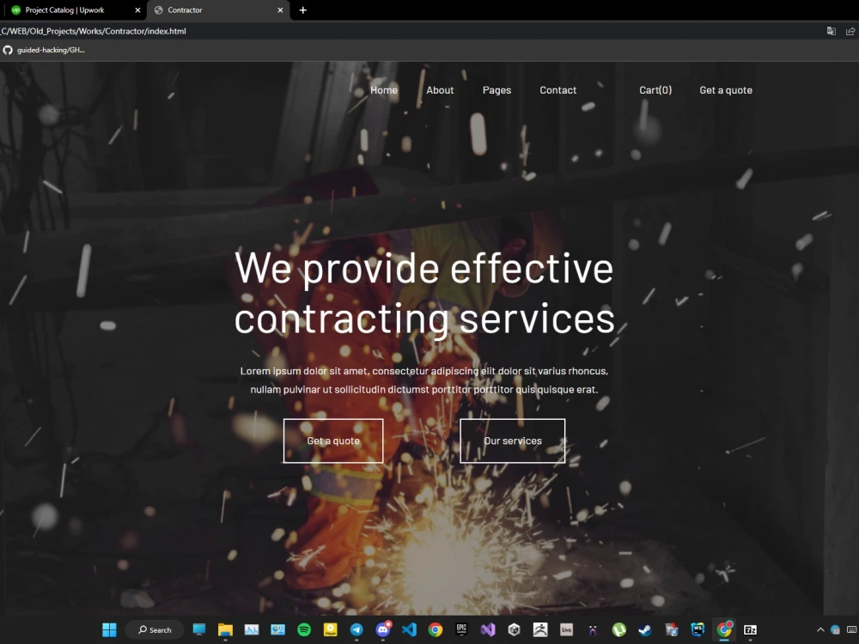Click Get a quote in the top navigation
859x644 pixels.
726,90
